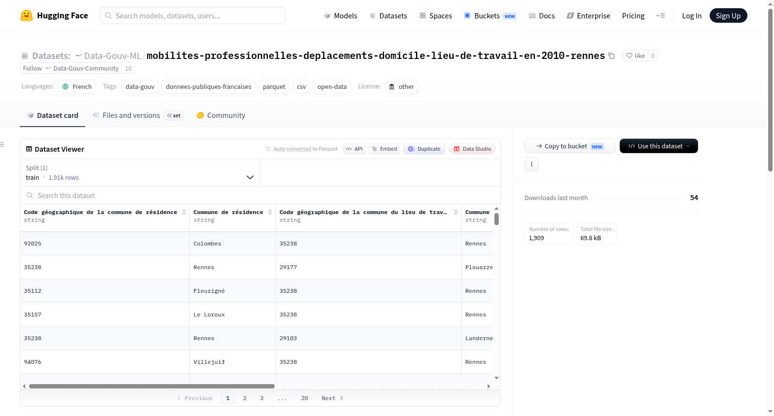774x416 pixels.
Task: Click the parquet tag
Action: [274, 86]
